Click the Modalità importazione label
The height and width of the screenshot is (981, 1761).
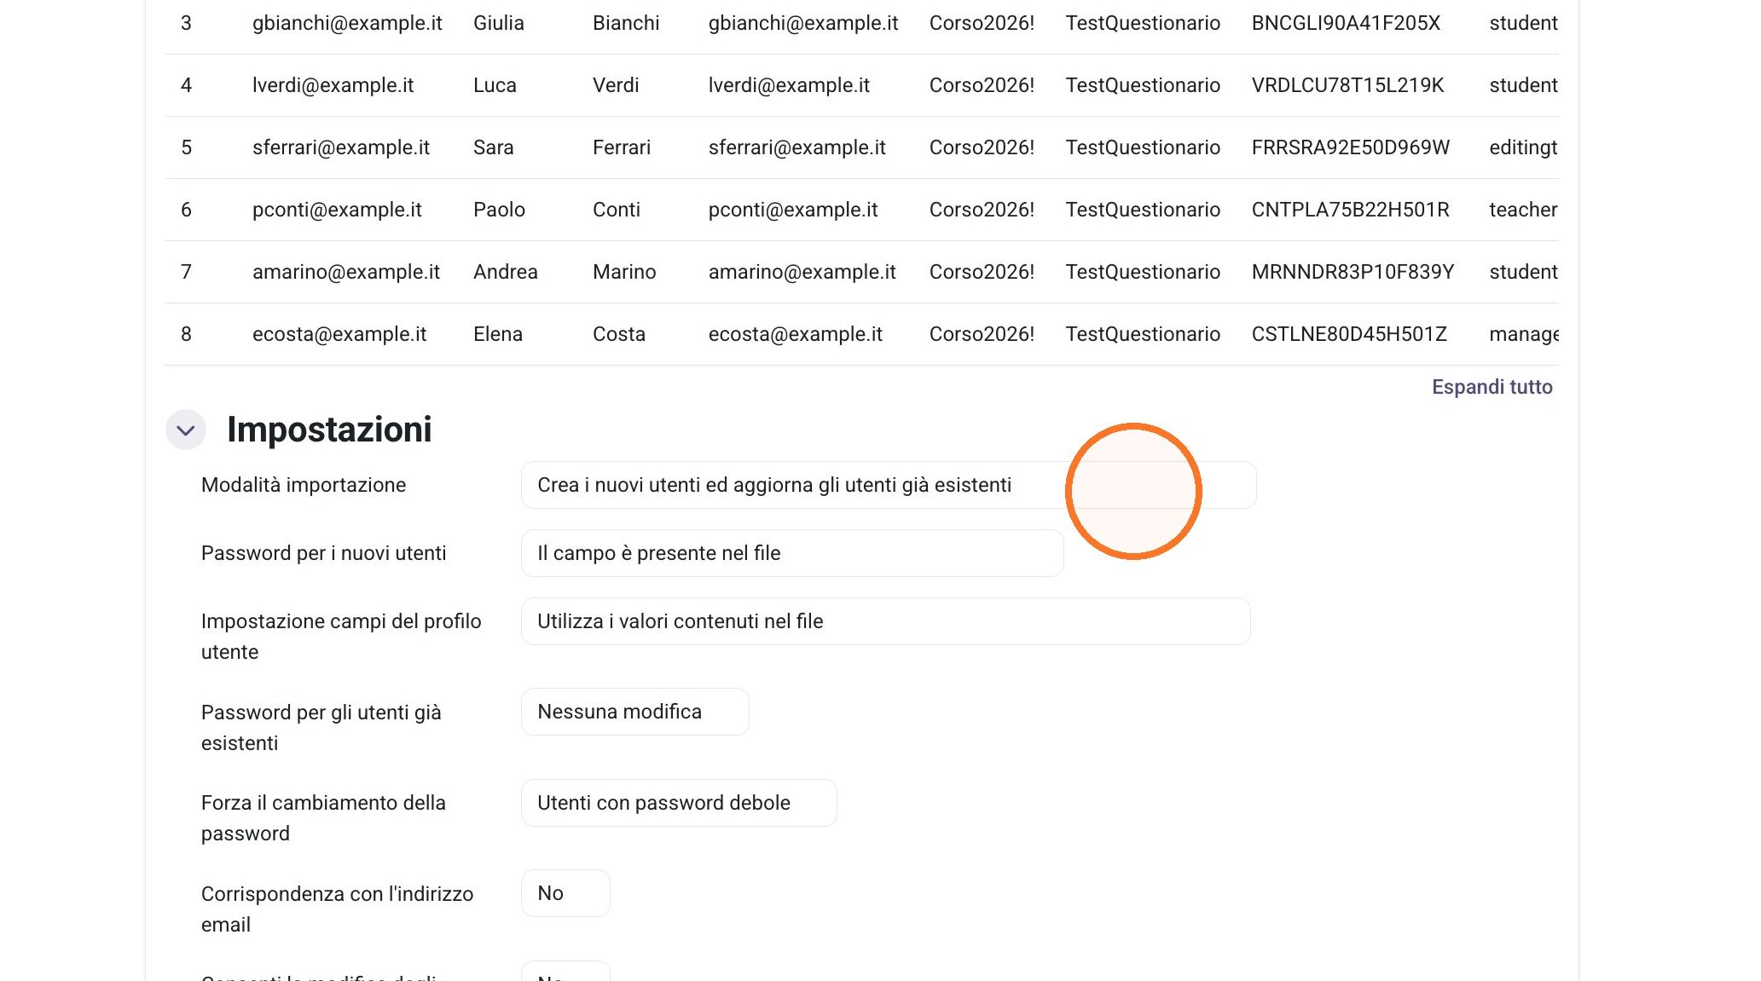click(304, 485)
